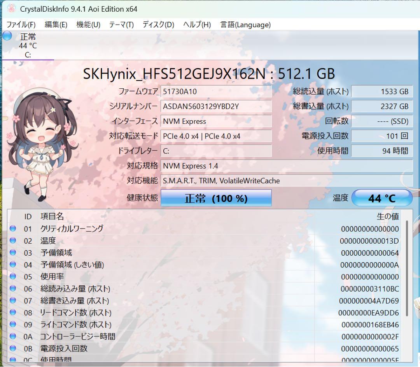
Task: Select the status dot beside コントローラービジー時間
Action: coord(12,337)
